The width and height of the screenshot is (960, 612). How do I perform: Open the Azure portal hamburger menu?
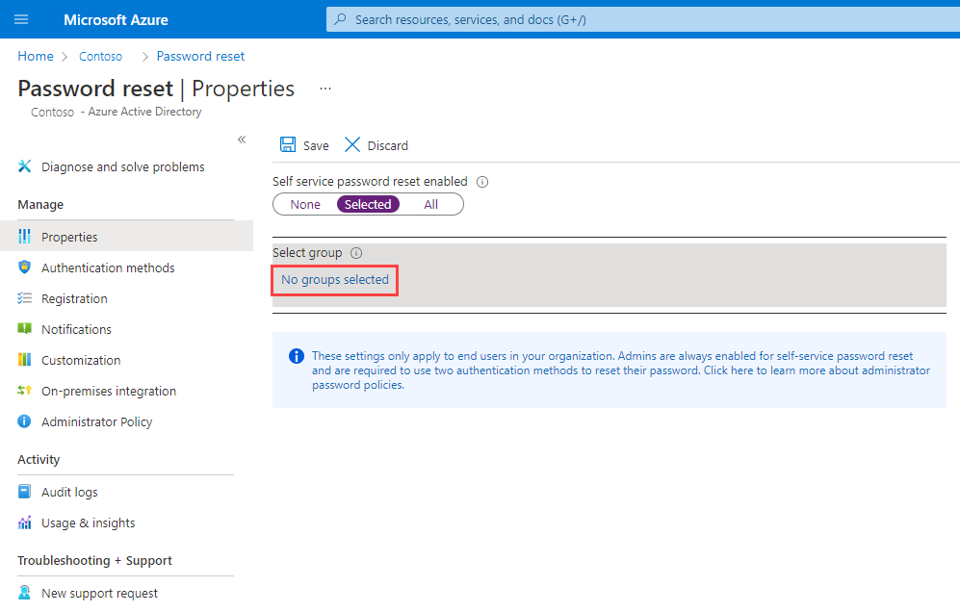[21, 19]
